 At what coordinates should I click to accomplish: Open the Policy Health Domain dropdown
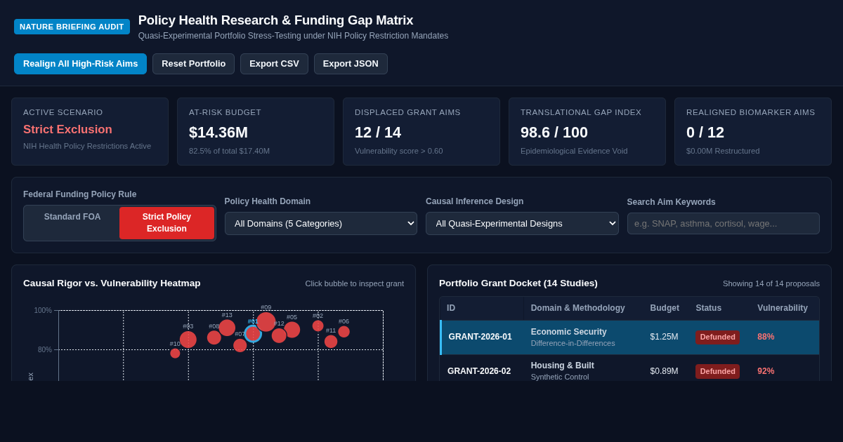pyautogui.click(x=320, y=223)
